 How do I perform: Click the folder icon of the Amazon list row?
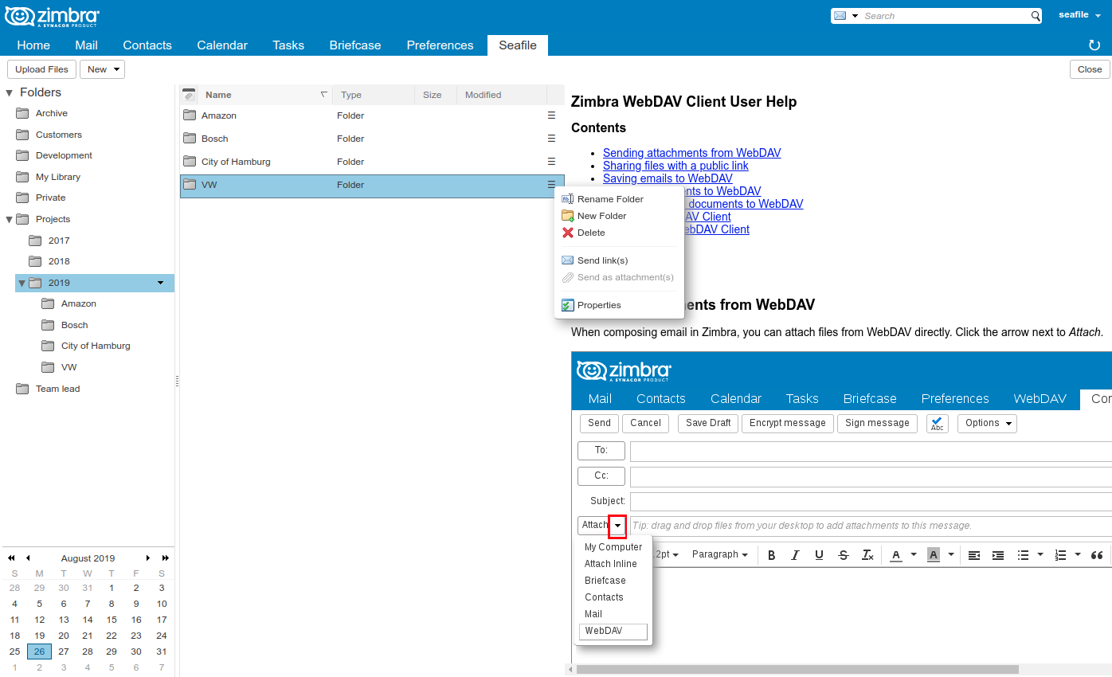click(190, 115)
